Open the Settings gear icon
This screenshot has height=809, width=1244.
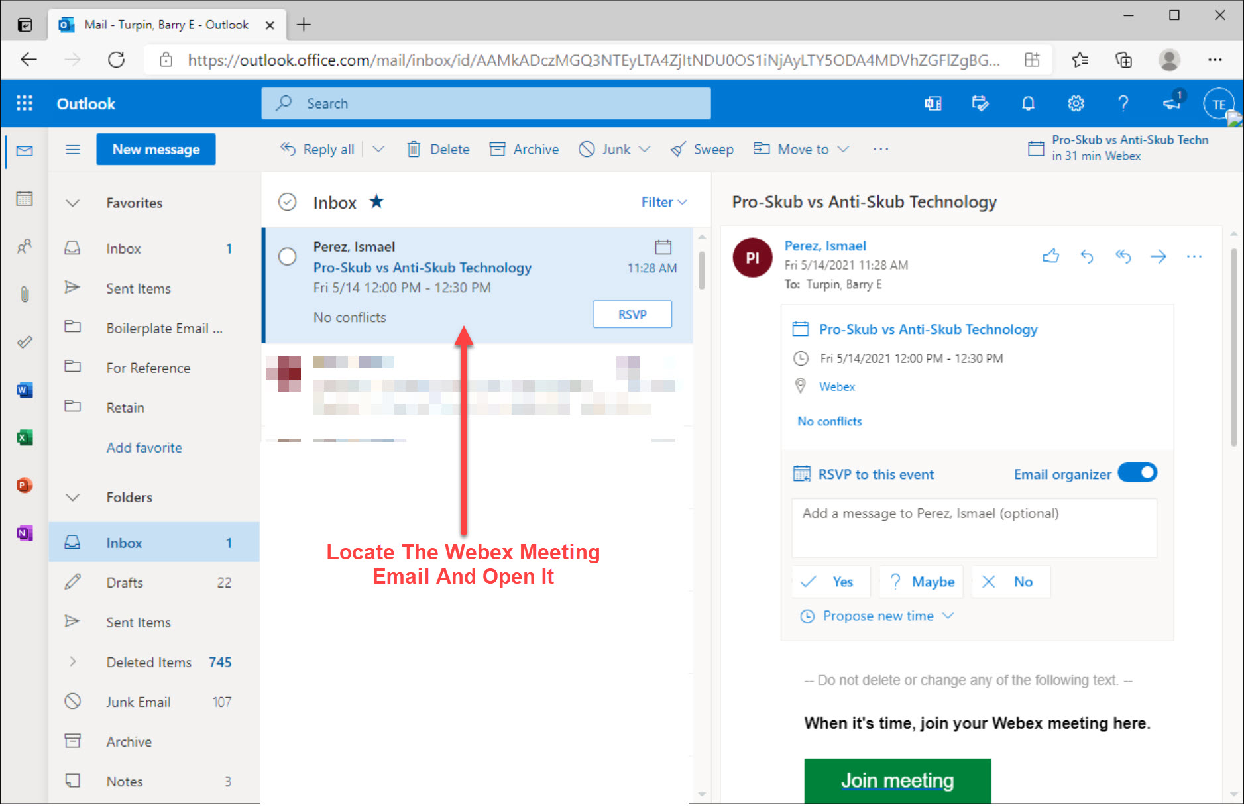point(1075,103)
